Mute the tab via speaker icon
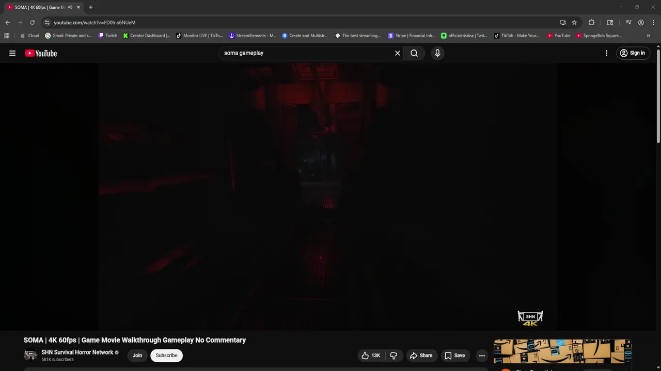 (70, 7)
